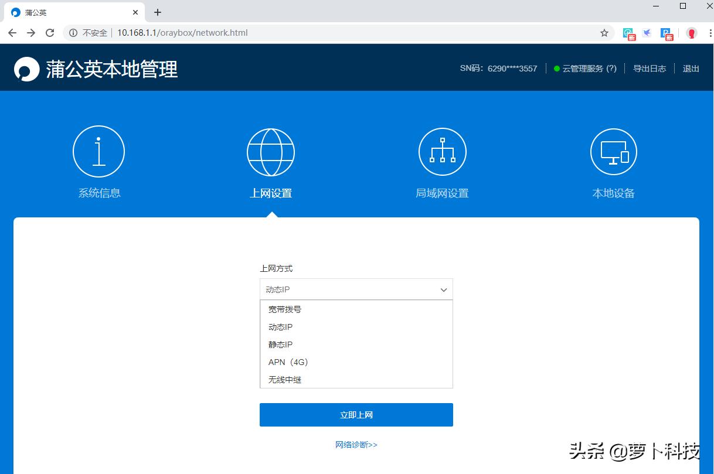Go back using the browser back arrow
Image resolution: width=714 pixels, height=474 pixels.
[x=12, y=33]
